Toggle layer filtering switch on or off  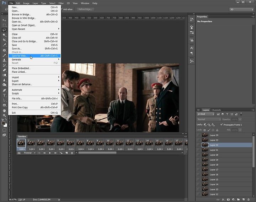(241, 114)
